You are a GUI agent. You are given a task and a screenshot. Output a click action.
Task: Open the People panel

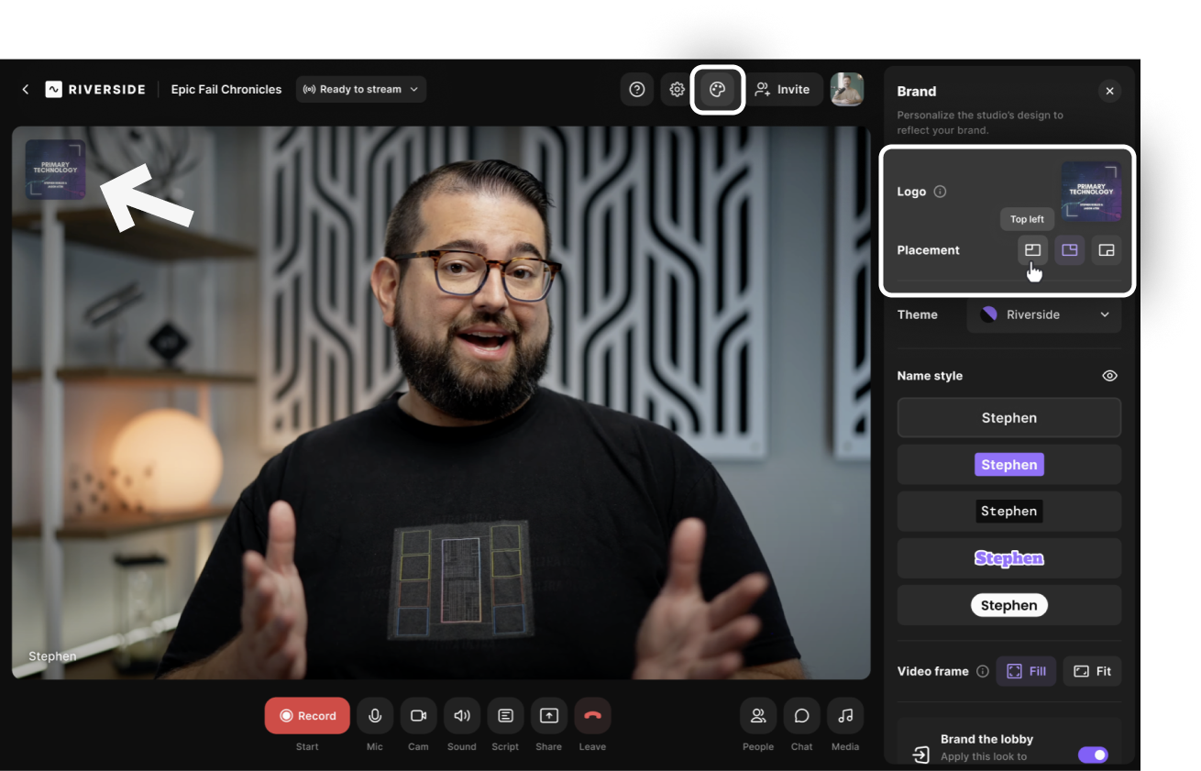point(758,716)
